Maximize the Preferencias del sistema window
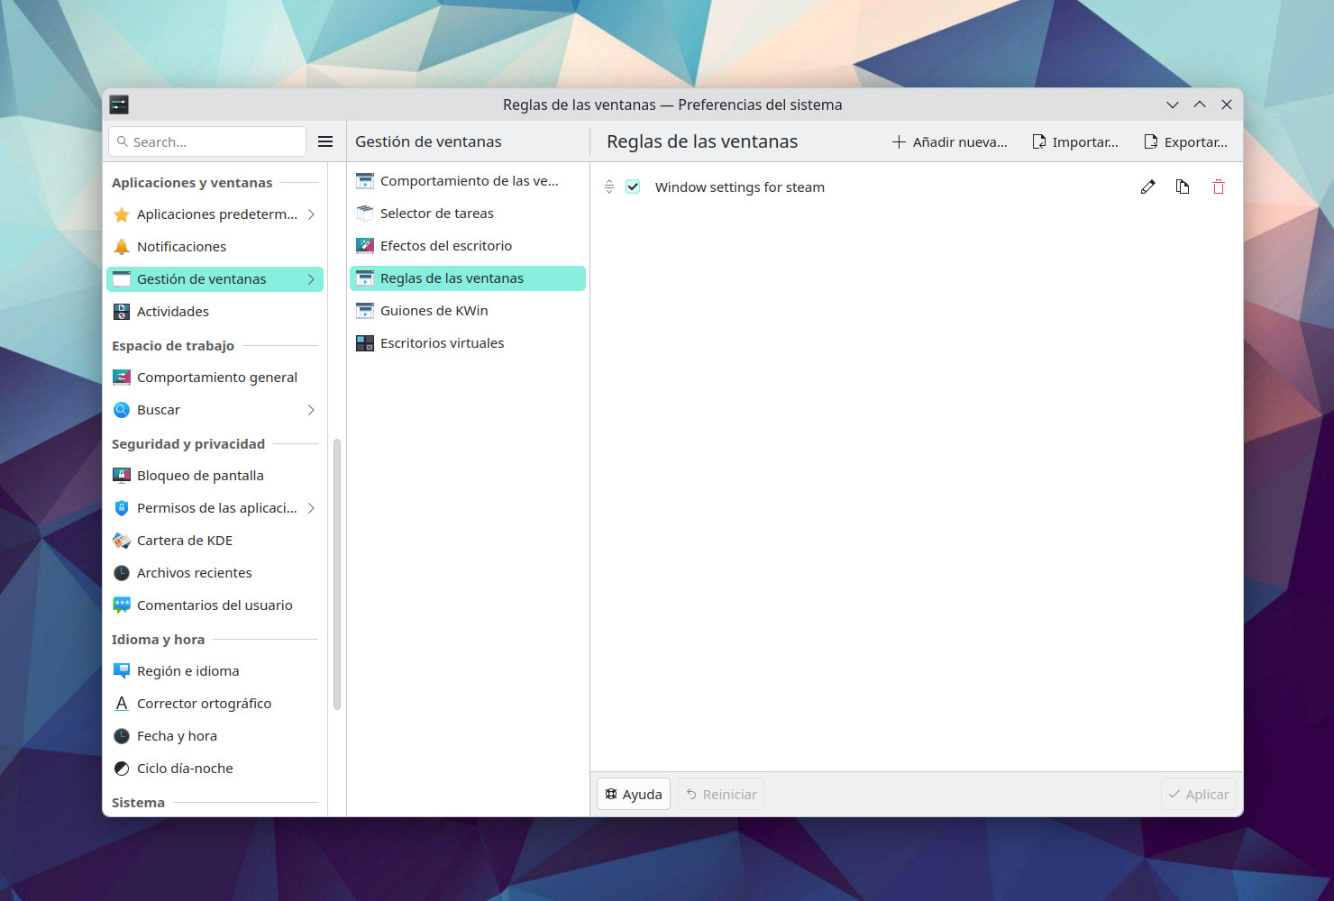Viewport: 1334px width, 901px height. [1200, 105]
